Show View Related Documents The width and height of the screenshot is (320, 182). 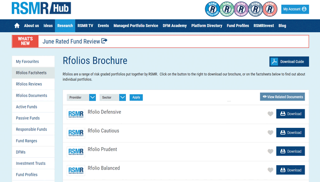[283, 97]
